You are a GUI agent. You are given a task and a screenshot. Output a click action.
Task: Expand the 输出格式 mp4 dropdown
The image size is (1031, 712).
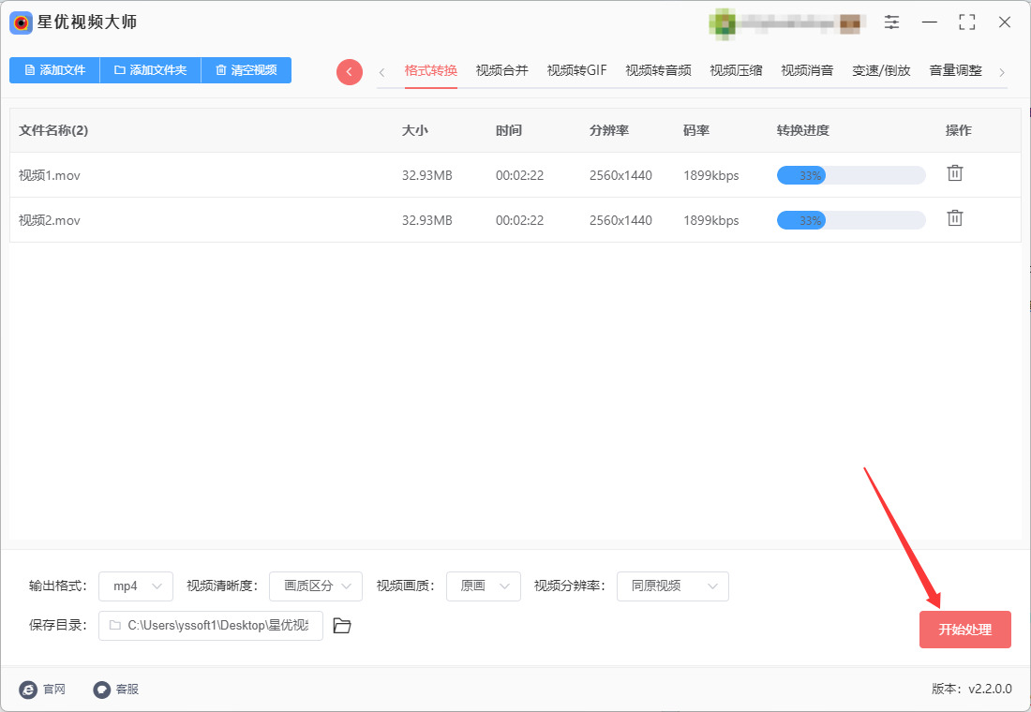coord(136,586)
